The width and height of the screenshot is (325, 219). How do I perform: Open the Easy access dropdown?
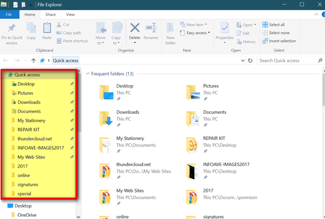coord(194,33)
